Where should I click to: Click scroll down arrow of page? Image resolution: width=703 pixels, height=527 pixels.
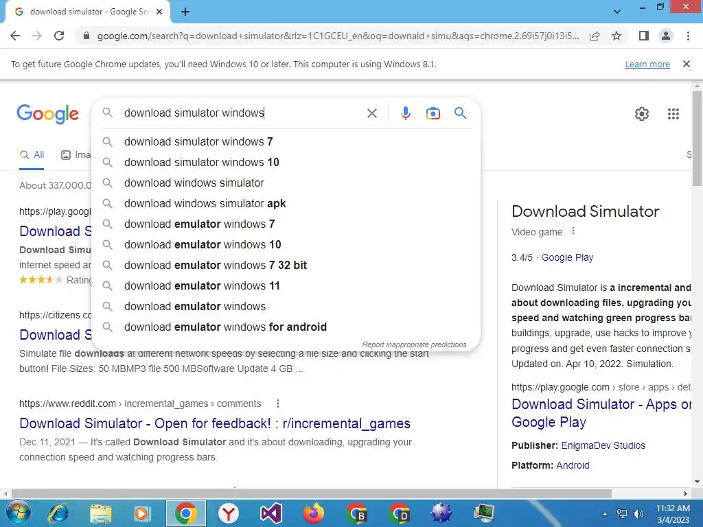(698, 482)
